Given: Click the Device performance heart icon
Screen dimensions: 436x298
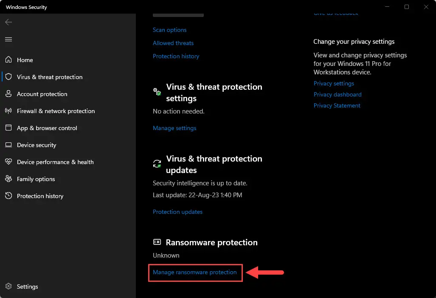Looking at the screenshot, I should pyautogui.click(x=8, y=162).
